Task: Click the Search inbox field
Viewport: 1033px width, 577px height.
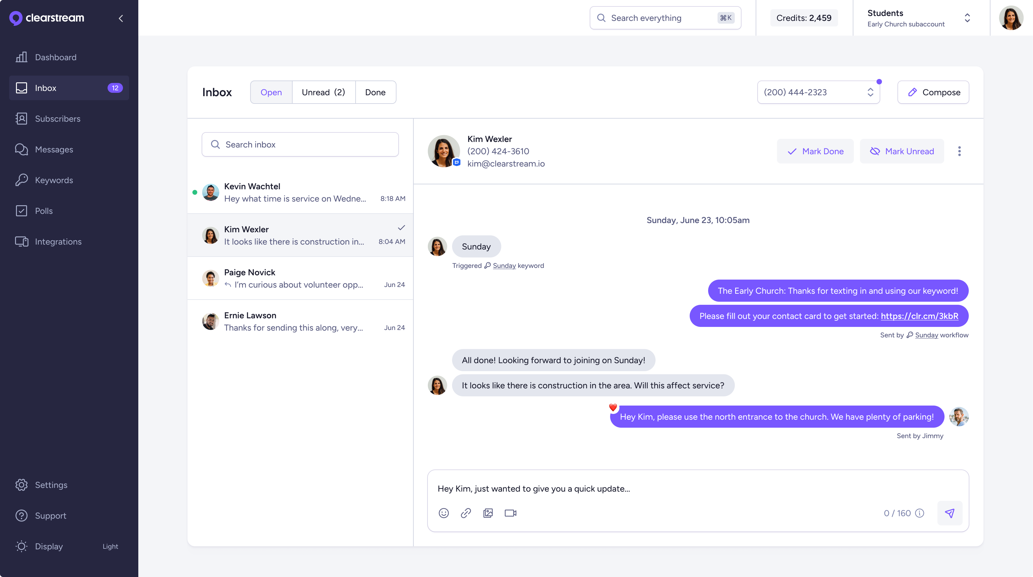Action: (x=300, y=144)
